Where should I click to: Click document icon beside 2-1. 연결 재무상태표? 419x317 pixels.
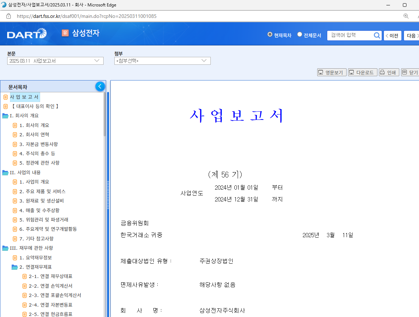pos(25,277)
